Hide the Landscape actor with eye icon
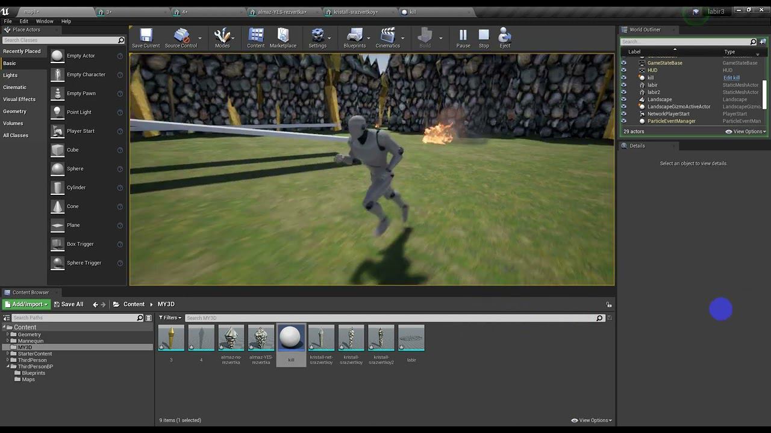Screen dimensions: 771x433 point(623,99)
